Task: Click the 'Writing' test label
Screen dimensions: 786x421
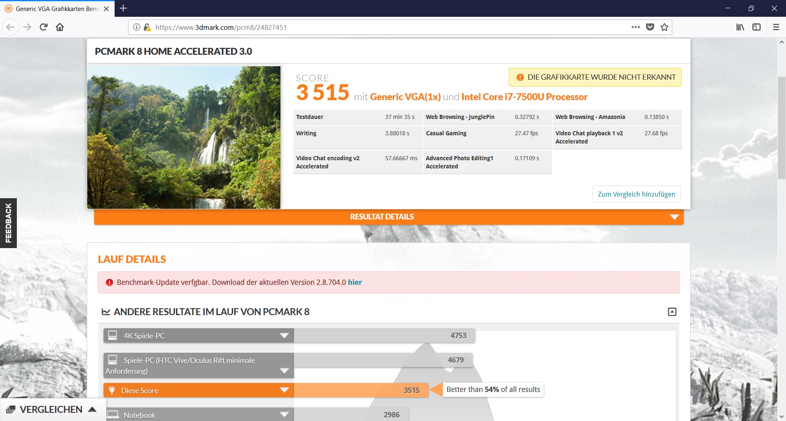Action: [306, 133]
